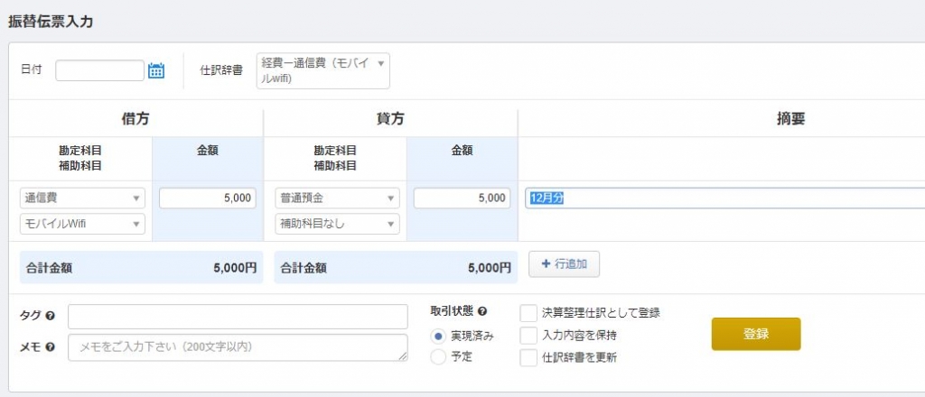The height and width of the screenshot is (397, 925).
Task: Check 決算整理仕訳として登録 checkbox
Action: click(x=528, y=313)
